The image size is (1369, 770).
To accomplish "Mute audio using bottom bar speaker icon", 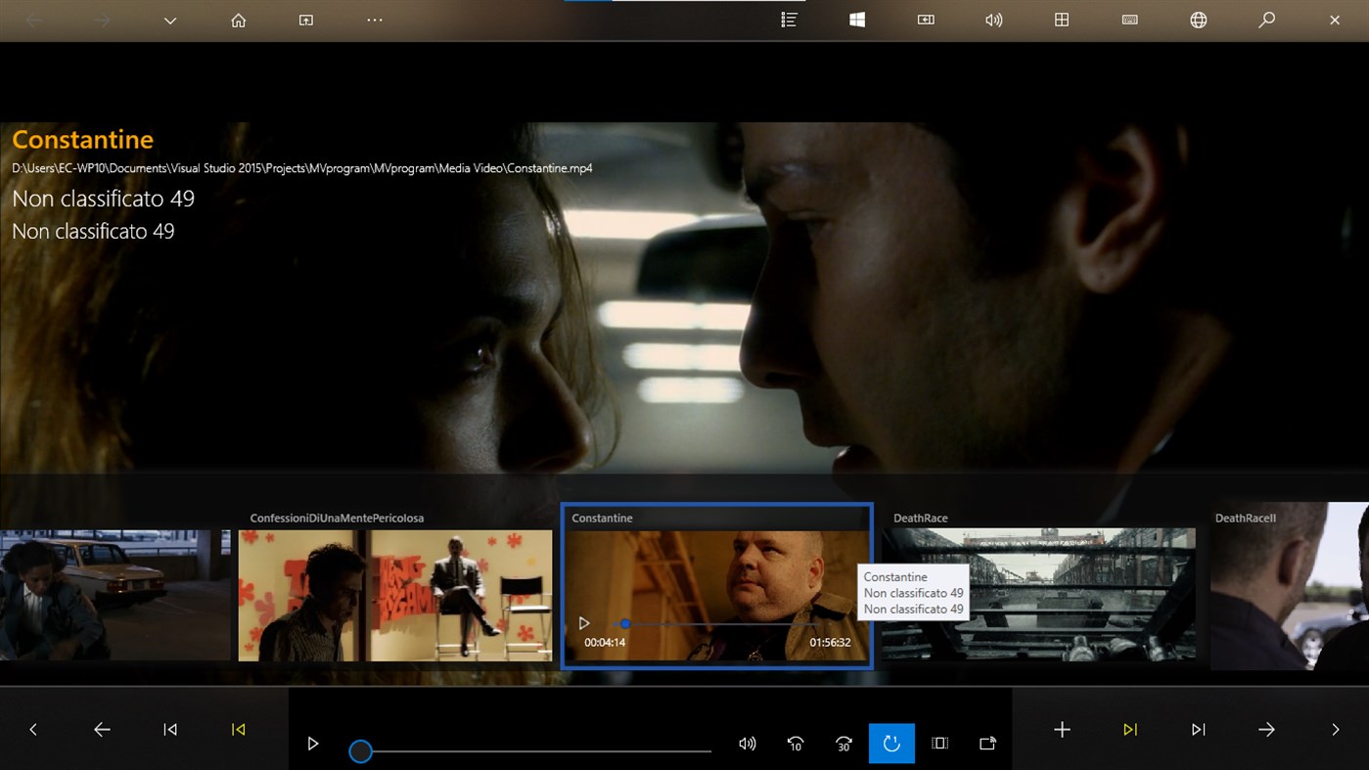I will [748, 744].
